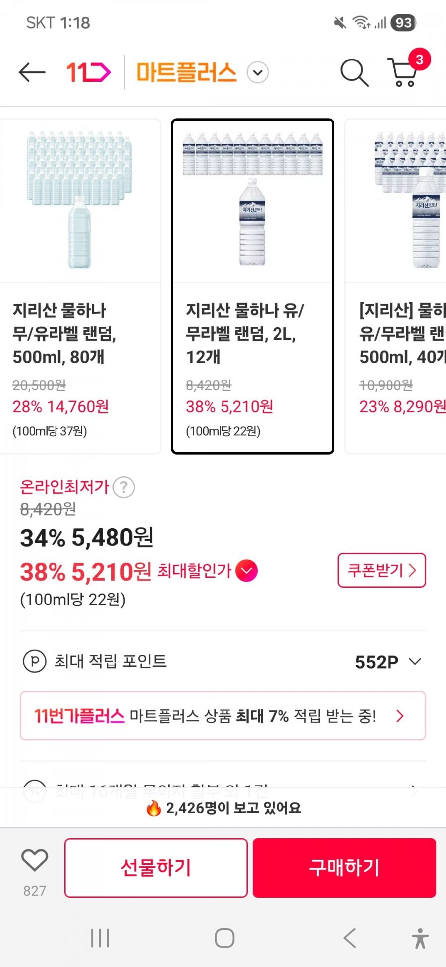This screenshot has width=446, height=967.
Task: Tap the search magnifier icon
Action: tap(354, 73)
